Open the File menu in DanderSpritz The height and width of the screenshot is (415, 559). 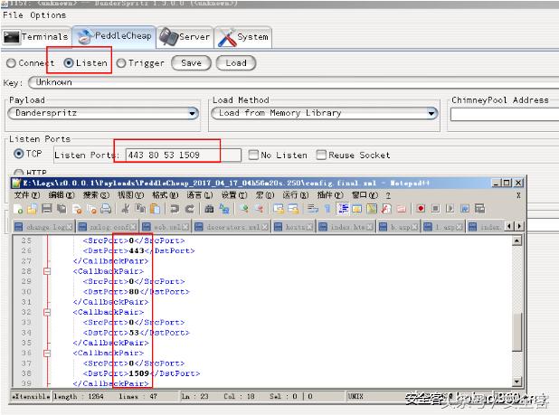[13, 15]
